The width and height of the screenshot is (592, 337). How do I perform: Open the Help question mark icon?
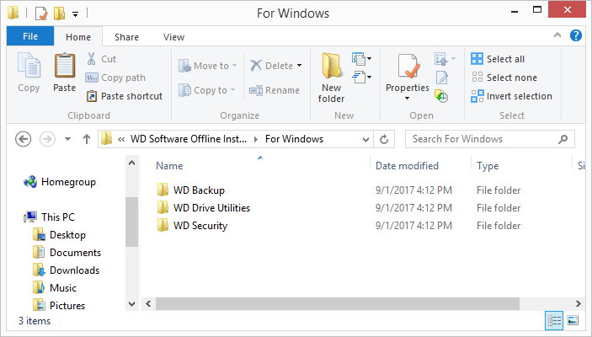[x=576, y=35]
